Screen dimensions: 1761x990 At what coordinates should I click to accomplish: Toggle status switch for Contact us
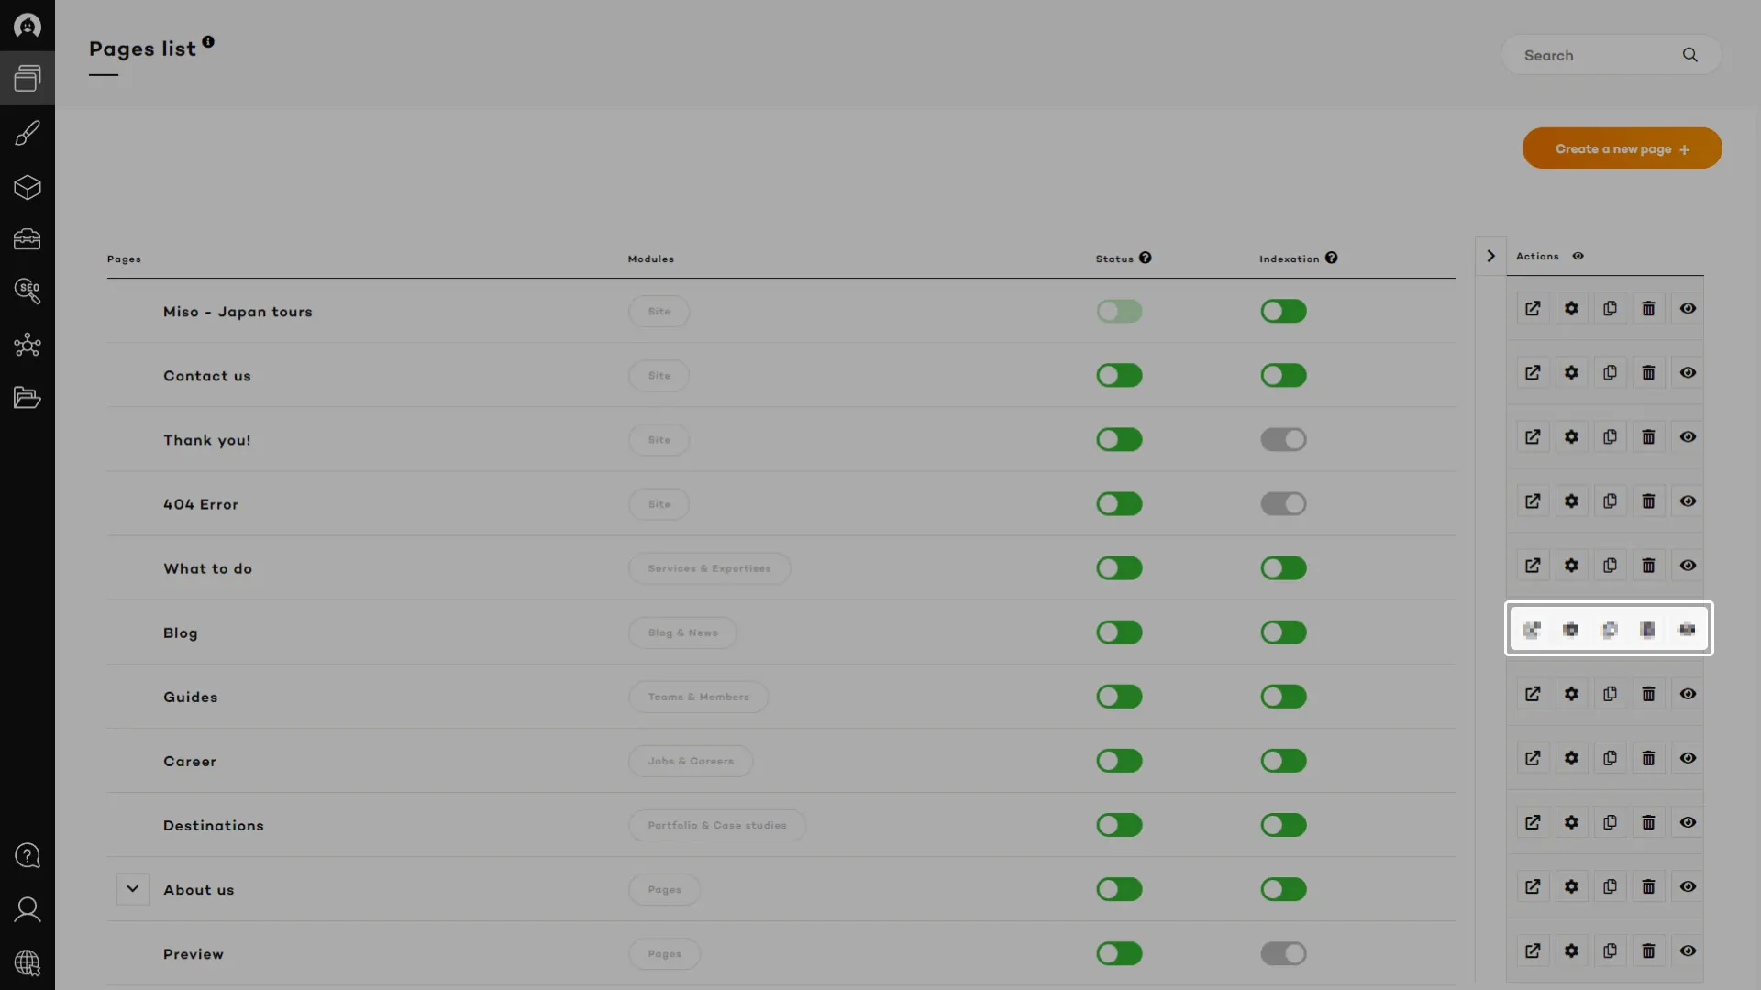[1119, 376]
